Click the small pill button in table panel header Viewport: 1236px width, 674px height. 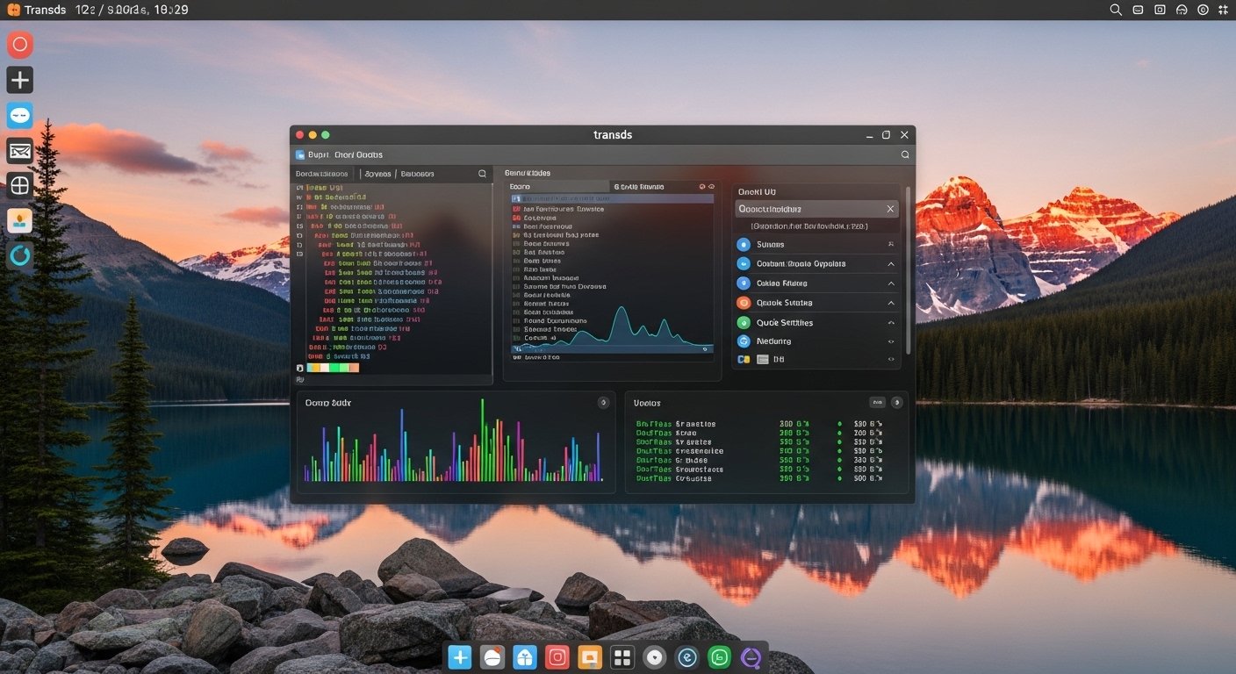click(877, 403)
